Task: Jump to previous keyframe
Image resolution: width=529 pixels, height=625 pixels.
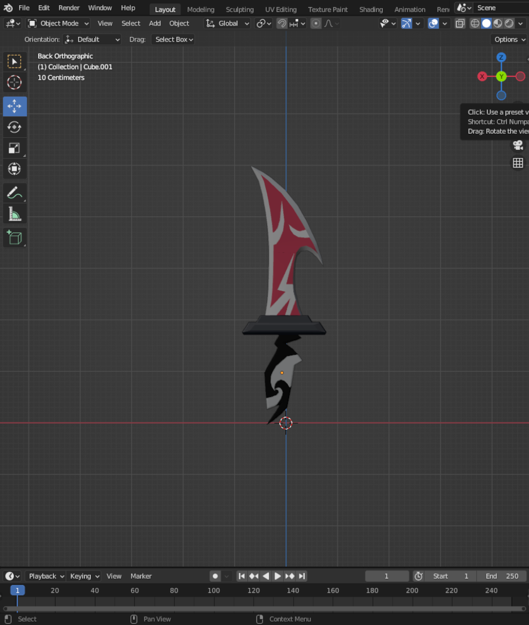Action: 254,576
